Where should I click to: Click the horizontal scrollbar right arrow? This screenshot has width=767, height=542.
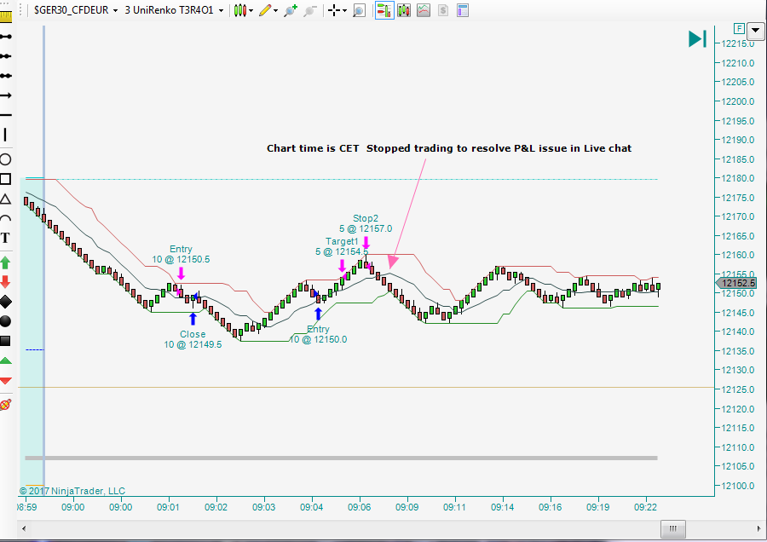(x=758, y=528)
